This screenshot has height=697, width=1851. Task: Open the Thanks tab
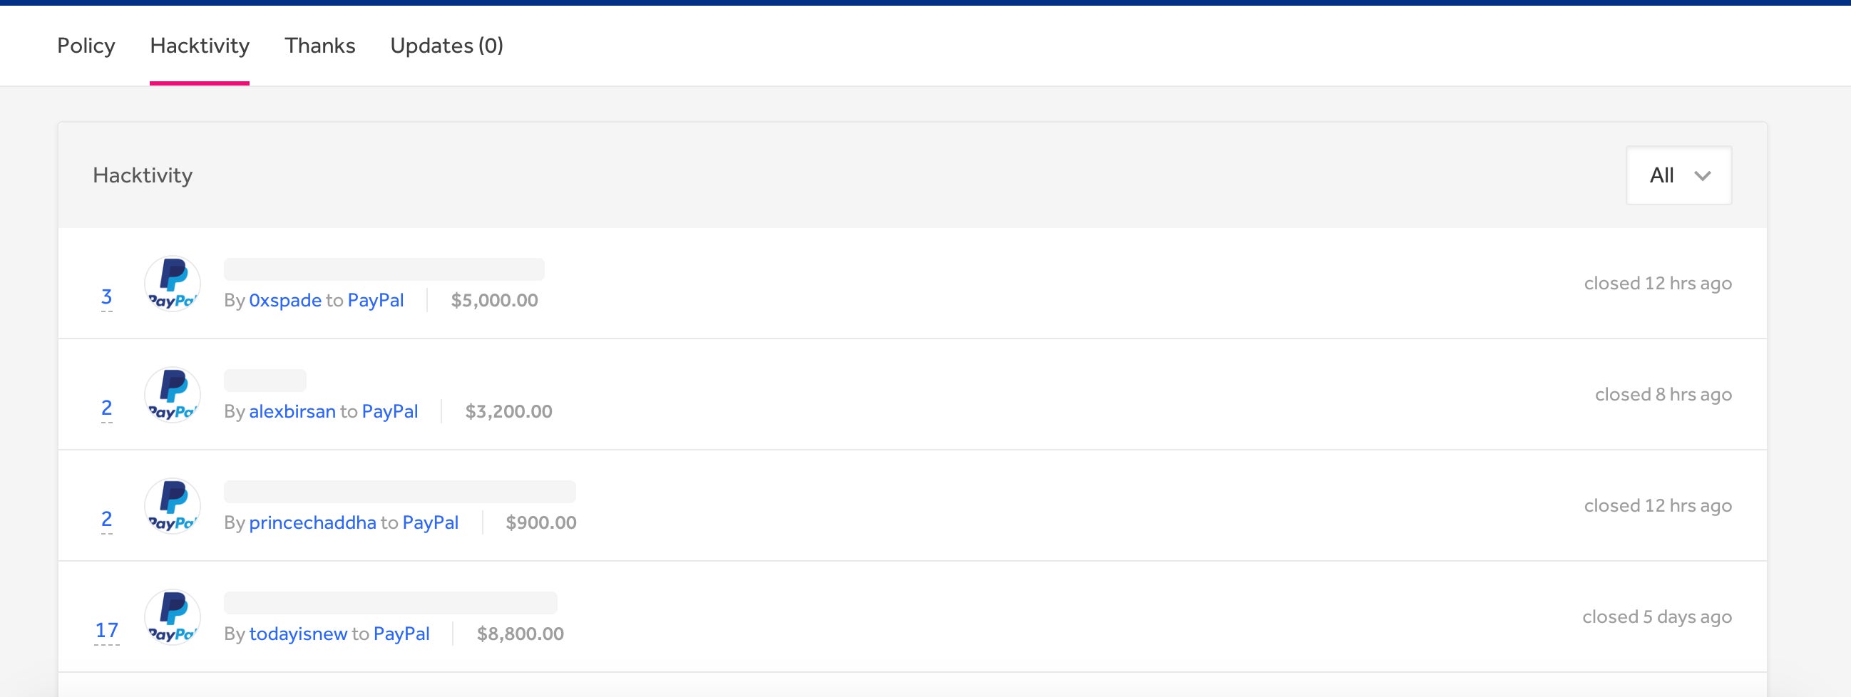(319, 46)
